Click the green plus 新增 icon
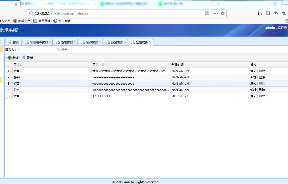Image resolution: width=288 pixels, height=184 pixels. pos(10,58)
